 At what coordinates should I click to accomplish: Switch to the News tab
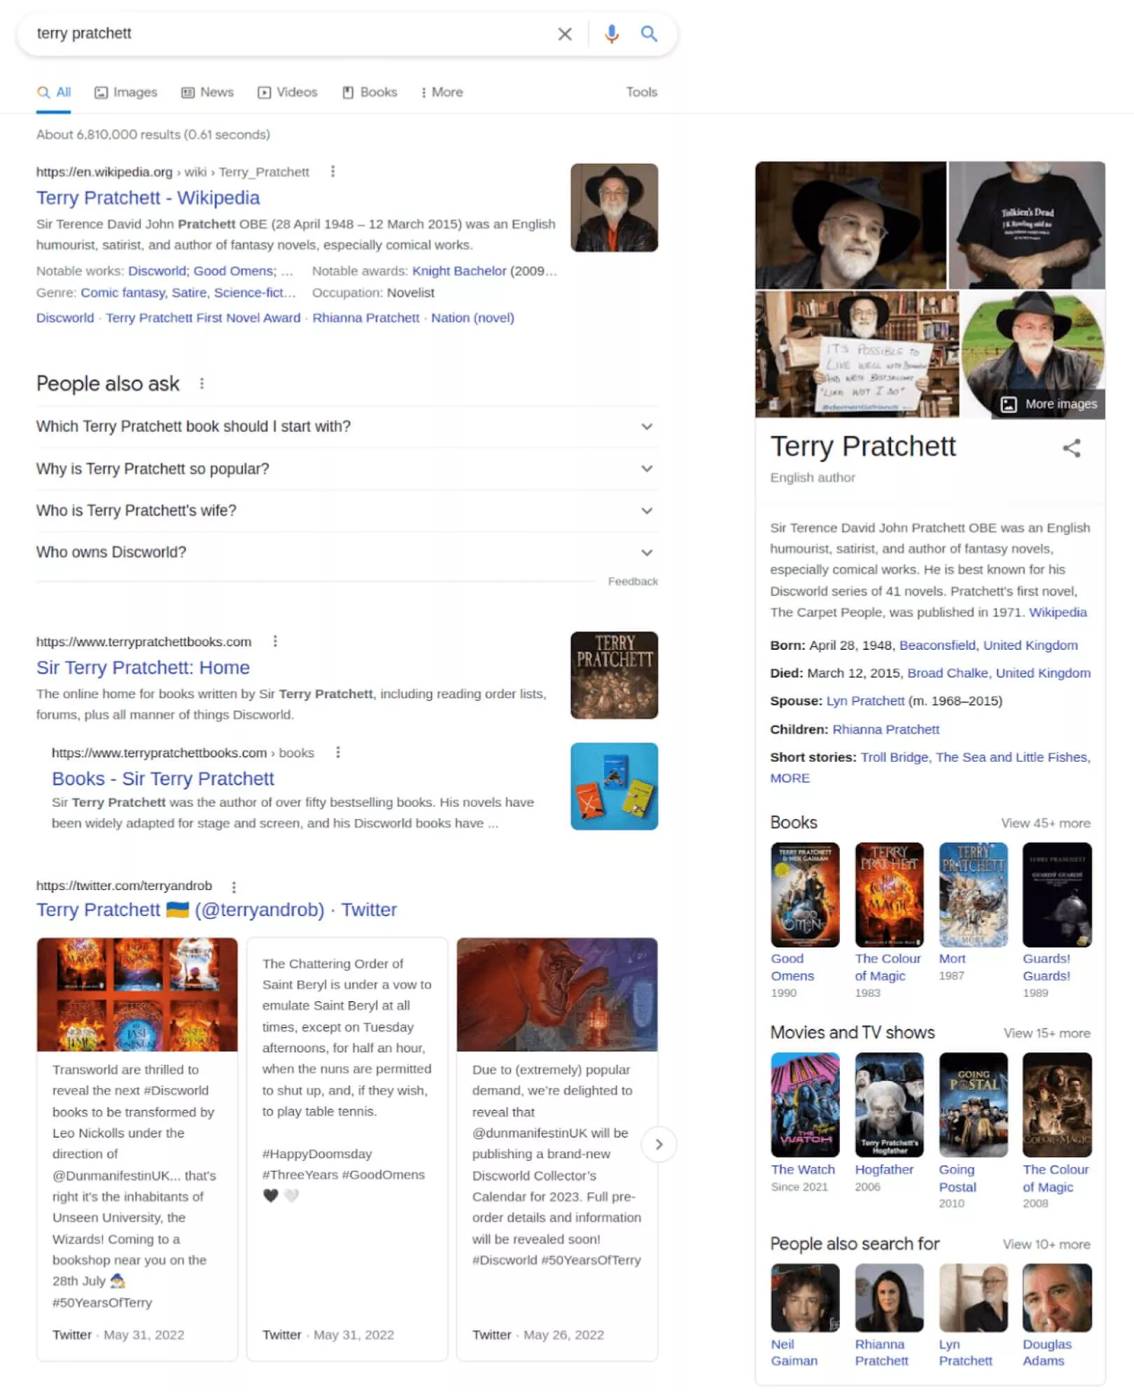point(207,92)
